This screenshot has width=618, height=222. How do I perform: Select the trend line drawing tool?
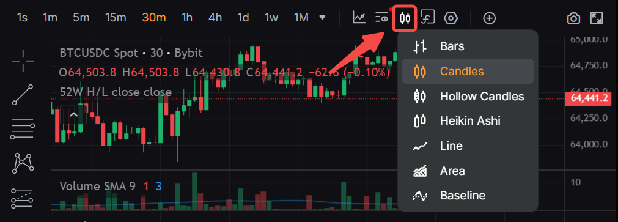pyautogui.click(x=23, y=95)
